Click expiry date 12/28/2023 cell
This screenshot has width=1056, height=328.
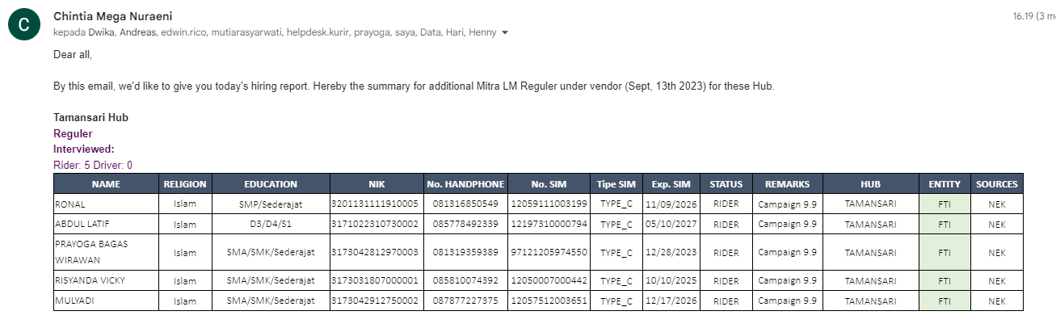click(x=671, y=253)
